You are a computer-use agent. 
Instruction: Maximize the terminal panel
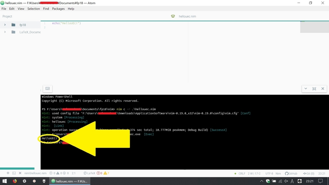coord(314,89)
